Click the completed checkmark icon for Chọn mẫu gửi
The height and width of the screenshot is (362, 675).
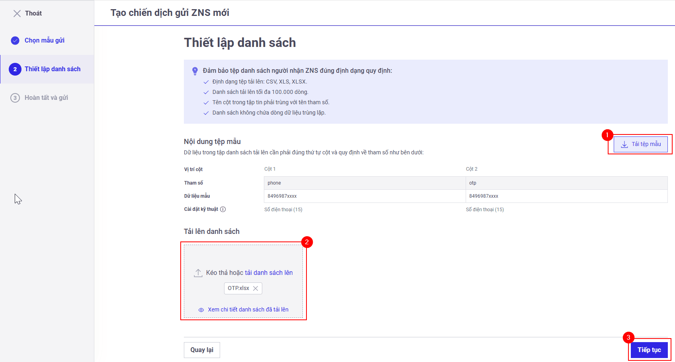15,41
